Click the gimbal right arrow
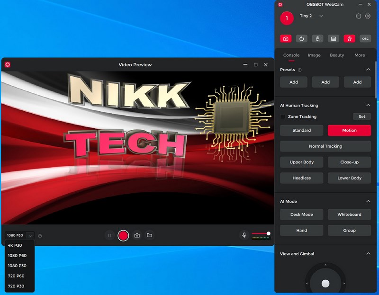This screenshot has width=379, height=295. pos(344,284)
